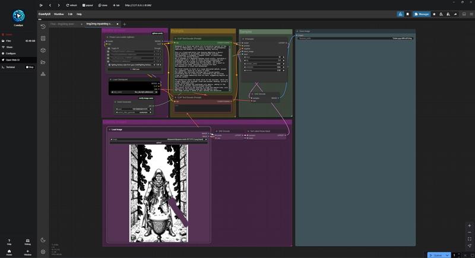The height and width of the screenshot is (258, 475).
Task: Open the Debug icon at bottom left
Action: click(x=27, y=242)
